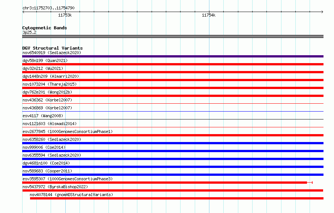
Task: Open nsv1073204 (Thareja2015) label
Action: pyautogui.click(x=50, y=84)
